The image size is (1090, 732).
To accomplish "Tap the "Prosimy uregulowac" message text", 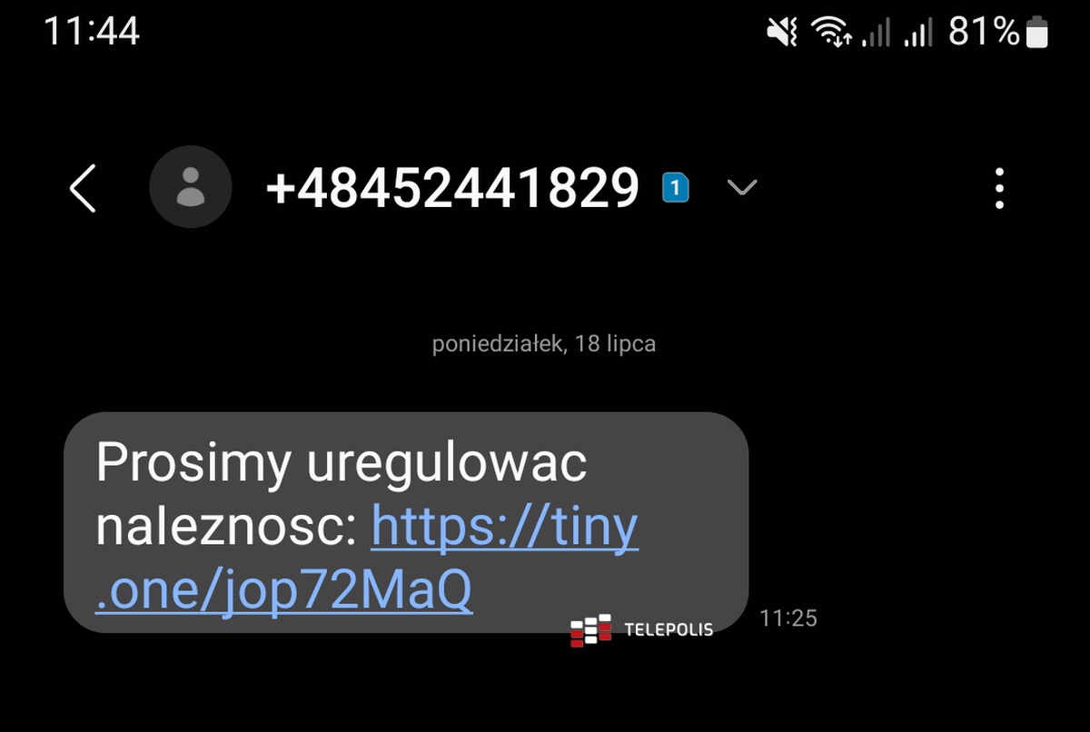I will coord(342,464).
